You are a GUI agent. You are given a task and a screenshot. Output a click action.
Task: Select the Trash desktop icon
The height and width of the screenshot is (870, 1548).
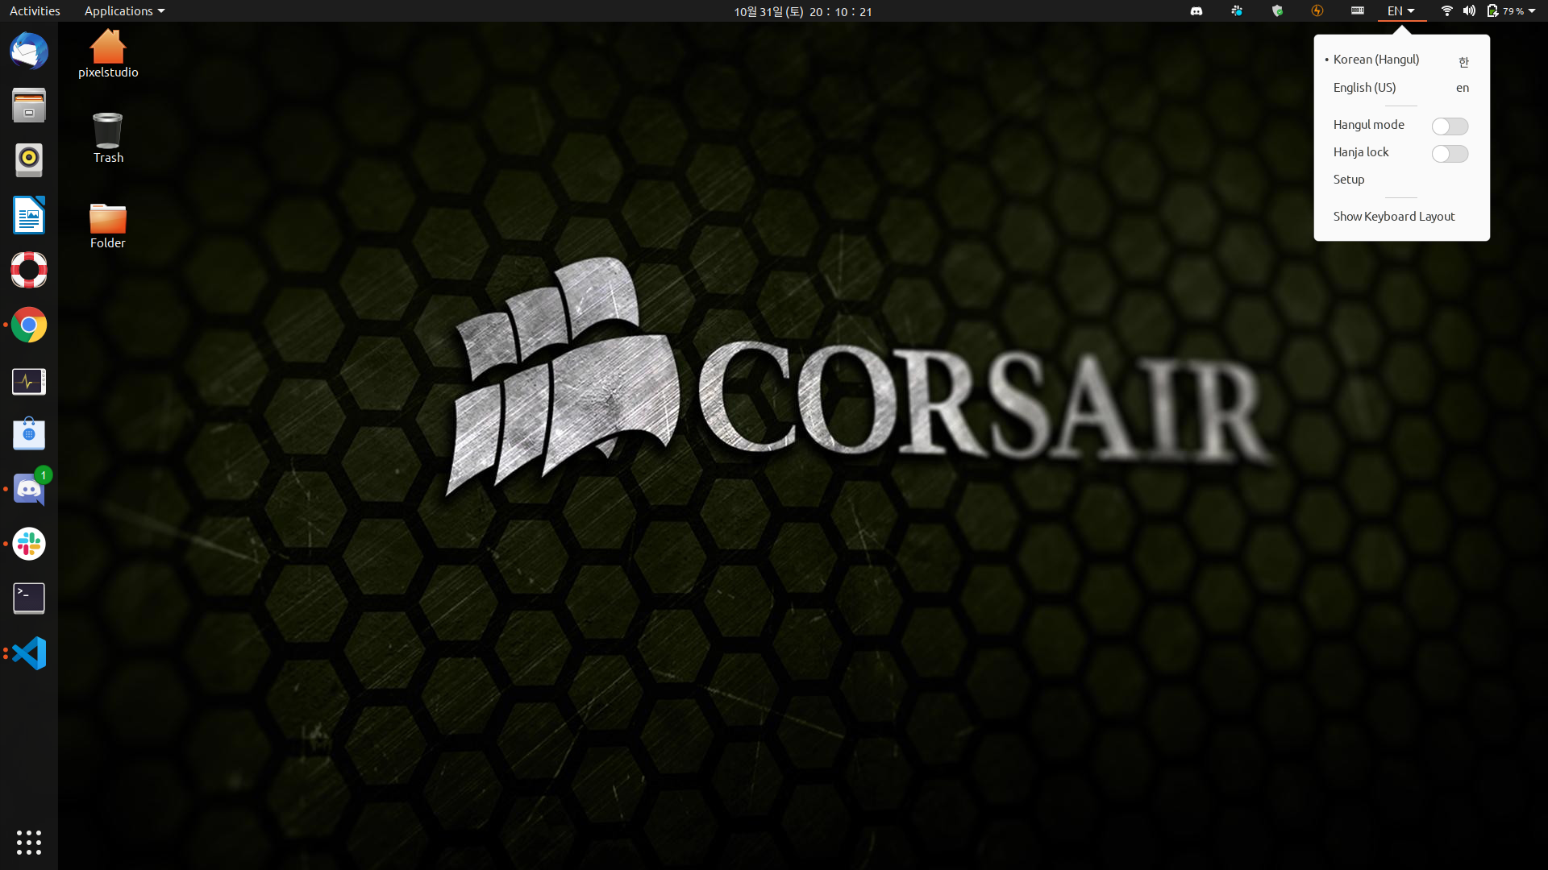click(108, 139)
